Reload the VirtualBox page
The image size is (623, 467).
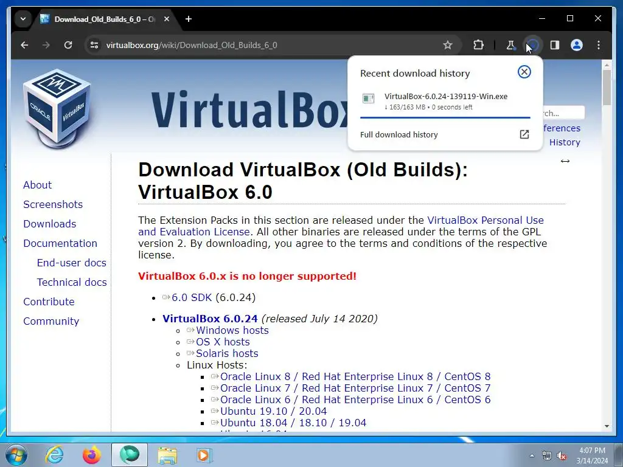68,45
